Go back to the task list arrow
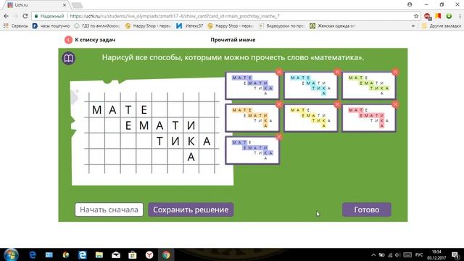The width and height of the screenshot is (464, 261). click(x=68, y=40)
